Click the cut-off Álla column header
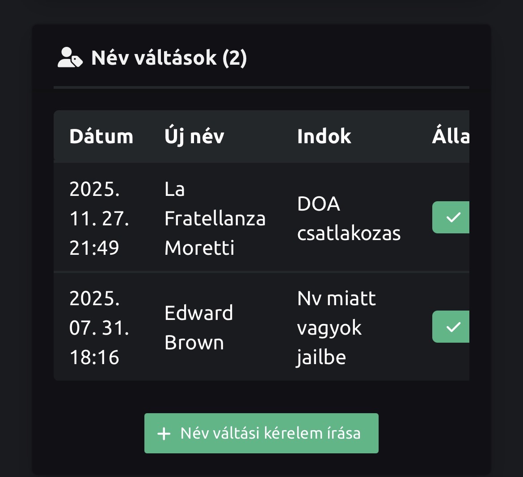The image size is (523, 477). click(x=451, y=137)
